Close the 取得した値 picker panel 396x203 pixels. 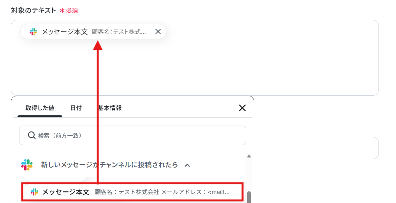click(x=242, y=108)
